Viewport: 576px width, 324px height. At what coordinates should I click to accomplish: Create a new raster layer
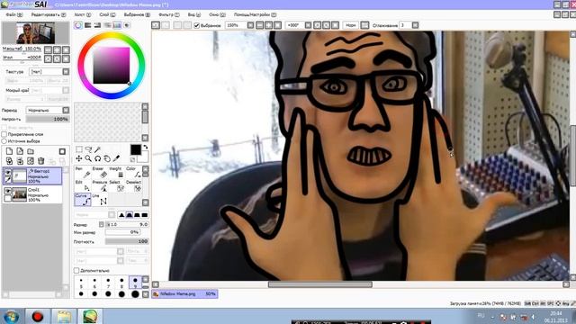(x=9, y=151)
